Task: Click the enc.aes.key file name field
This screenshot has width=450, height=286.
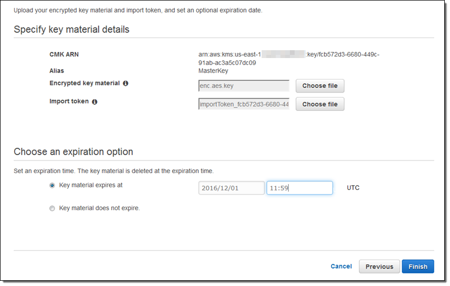Action: pyautogui.click(x=244, y=86)
